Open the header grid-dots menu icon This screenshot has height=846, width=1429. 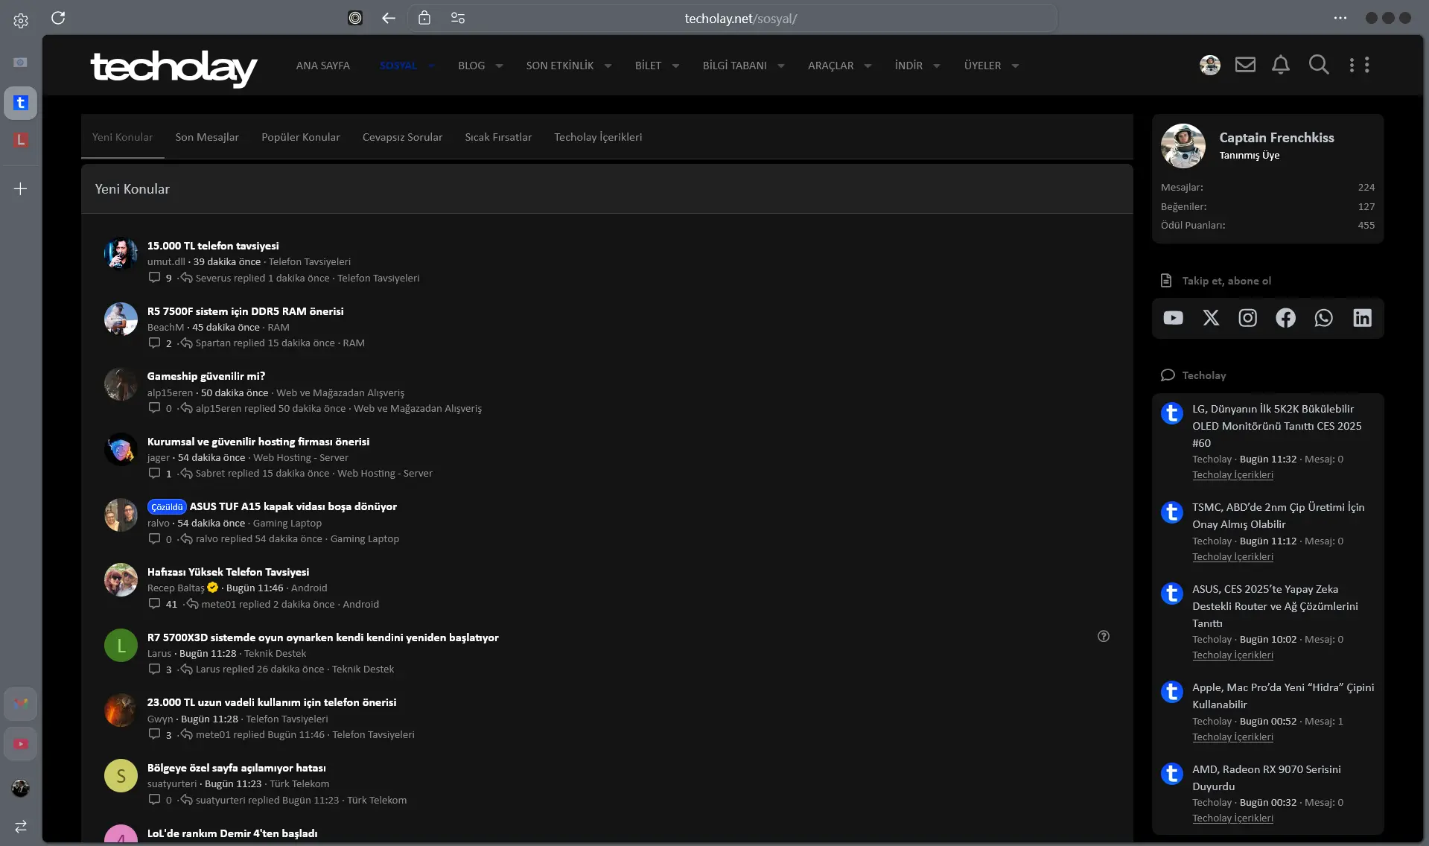coord(1360,65)
